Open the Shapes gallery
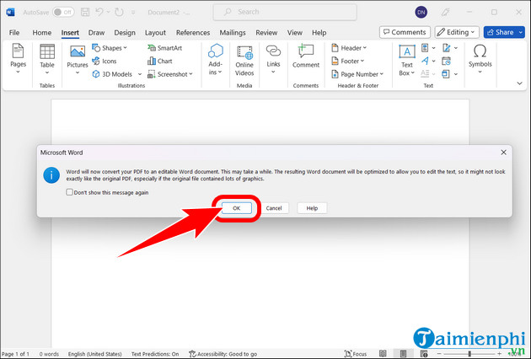531x359 pixels. point(110,48)
